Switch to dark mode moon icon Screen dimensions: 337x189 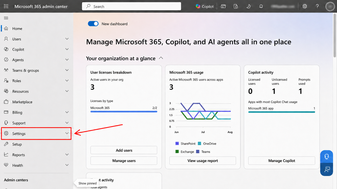point(248,6)
